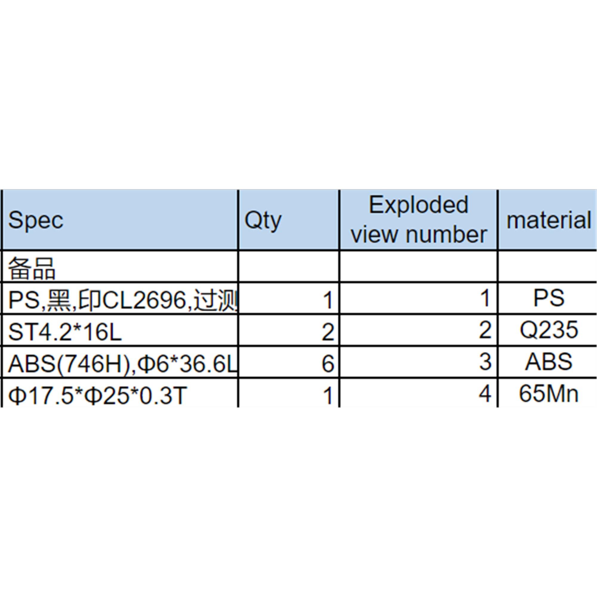Select the Q235 material cell
Image resolution: width=597 pixels, height=597 pixels.
(548, 330)
